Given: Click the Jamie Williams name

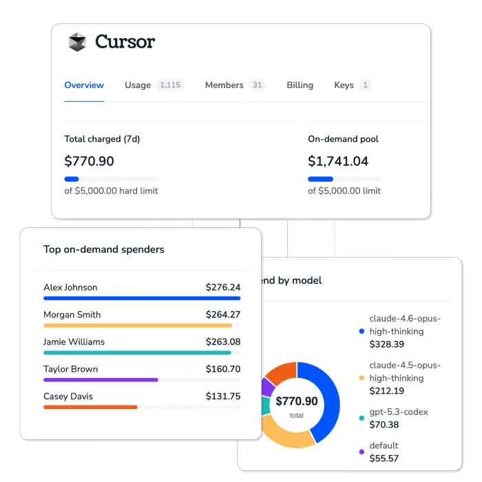Looking at the screenshot, I should [74, 342].
